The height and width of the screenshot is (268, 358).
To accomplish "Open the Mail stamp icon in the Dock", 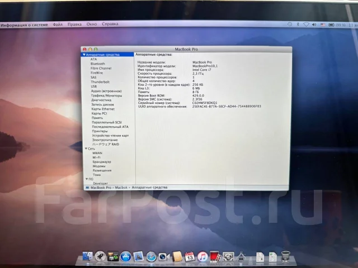I will pos(138,256).
